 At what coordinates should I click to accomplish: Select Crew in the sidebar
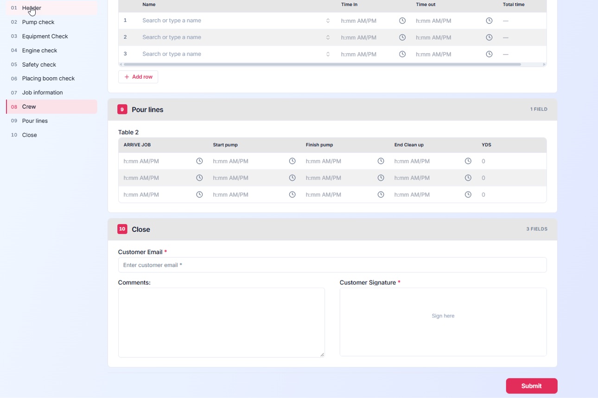[51, 107]
